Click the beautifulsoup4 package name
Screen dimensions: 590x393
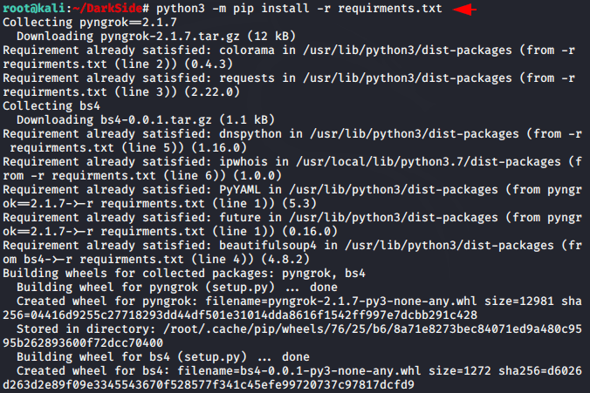pos(268,246)
